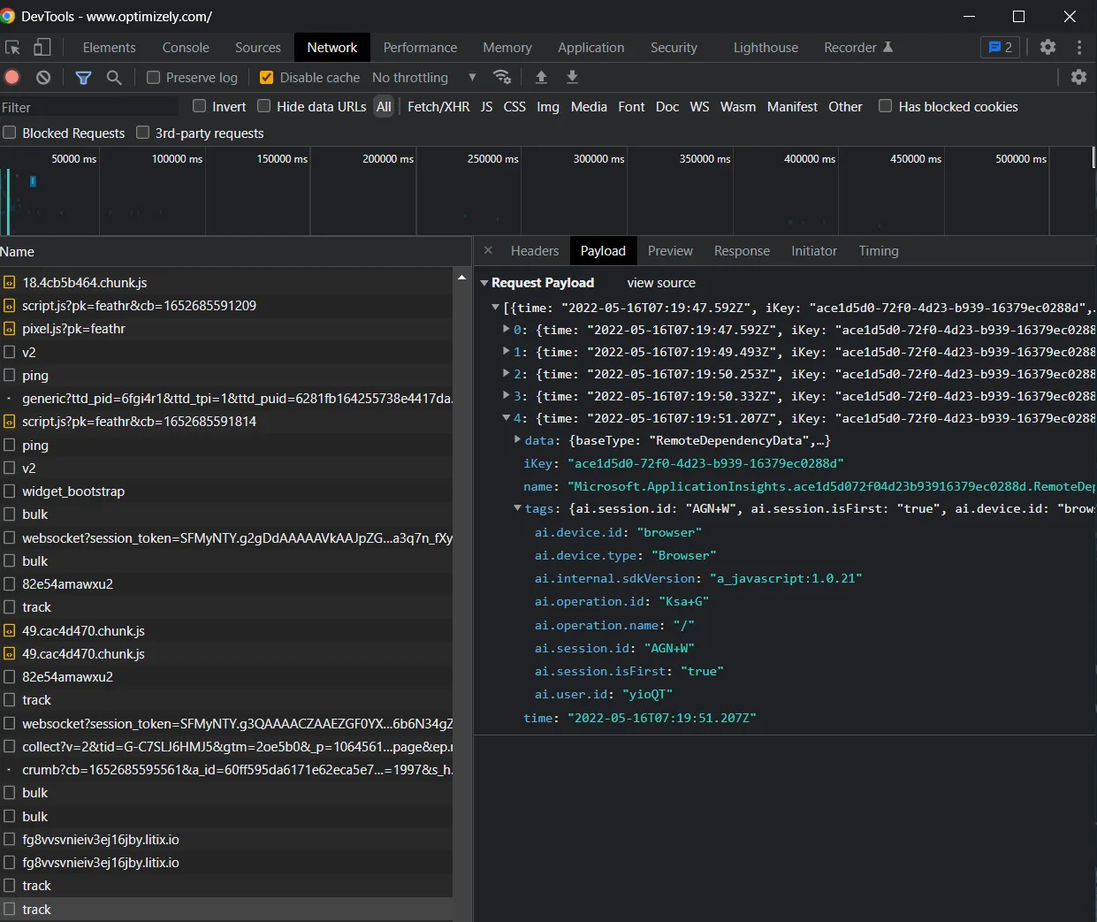Filter requests by JS type
This screenshot has width=1097, height=922.
tap(486, 106)
